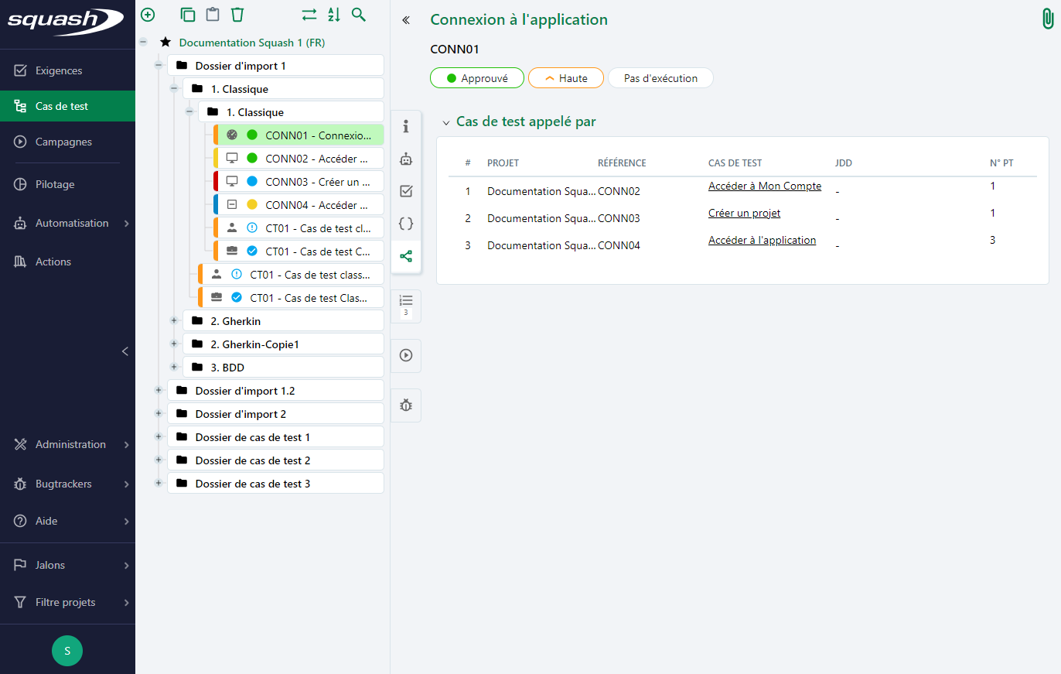This screenshot has height=674, width=1061.
Task: Open the automation robot icon panel
Action: tap(406, 159)
